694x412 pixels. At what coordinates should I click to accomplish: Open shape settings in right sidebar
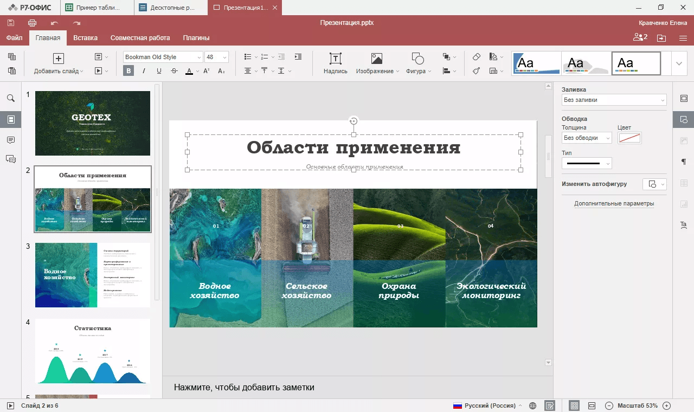683,119
